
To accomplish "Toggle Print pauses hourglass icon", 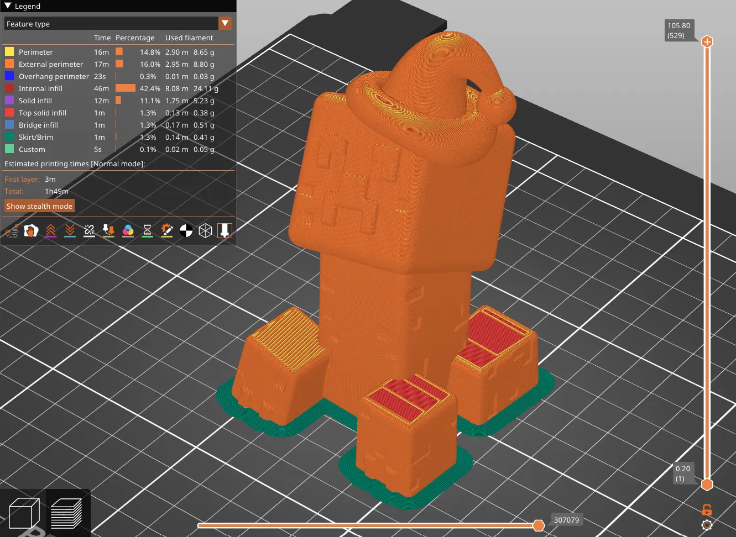I will [148, 230].
